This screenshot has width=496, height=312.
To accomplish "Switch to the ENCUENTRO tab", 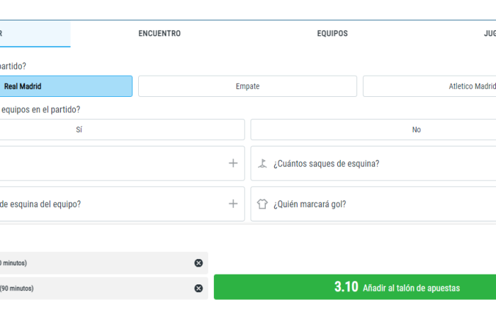I will 159,33.
